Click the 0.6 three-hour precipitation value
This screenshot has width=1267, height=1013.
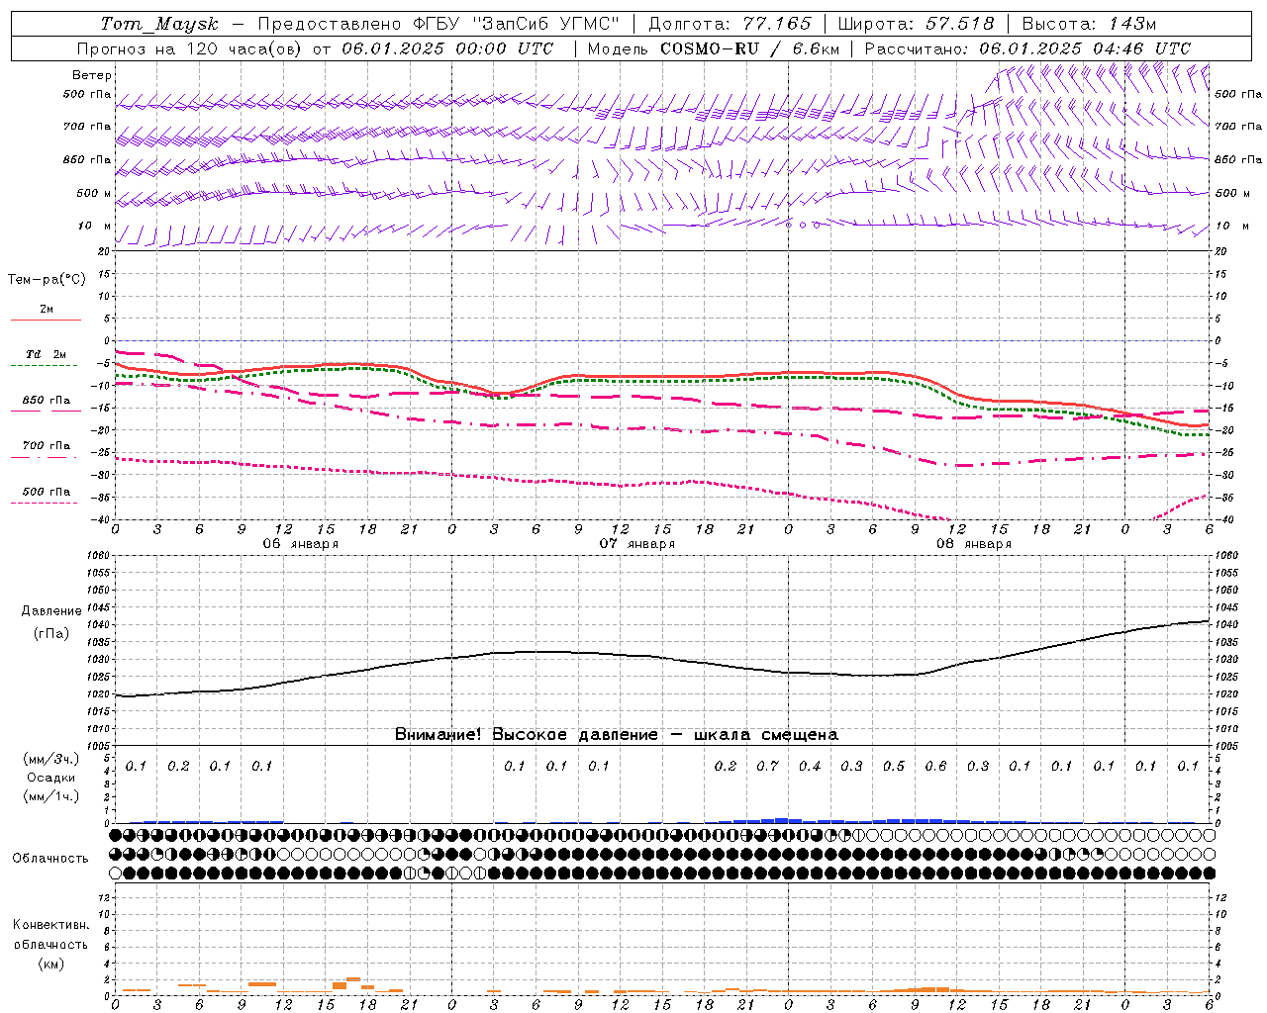935,767
